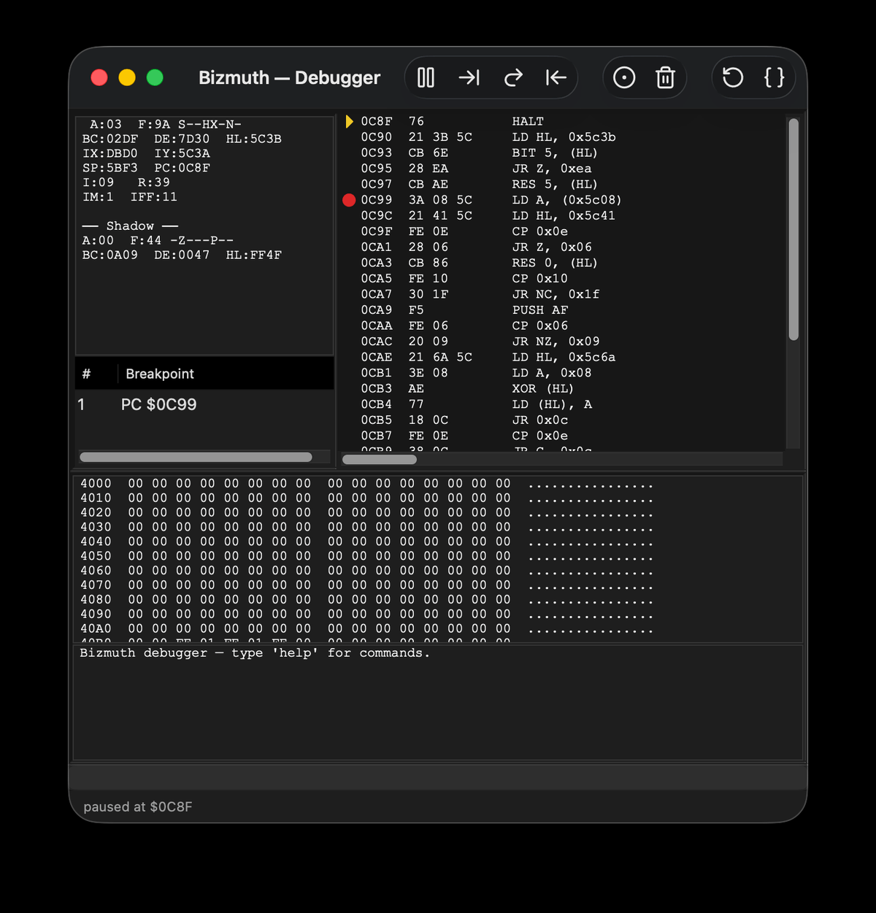Step over with the curved arrow icon
876x913 pixels.
[x=513, y=77]
